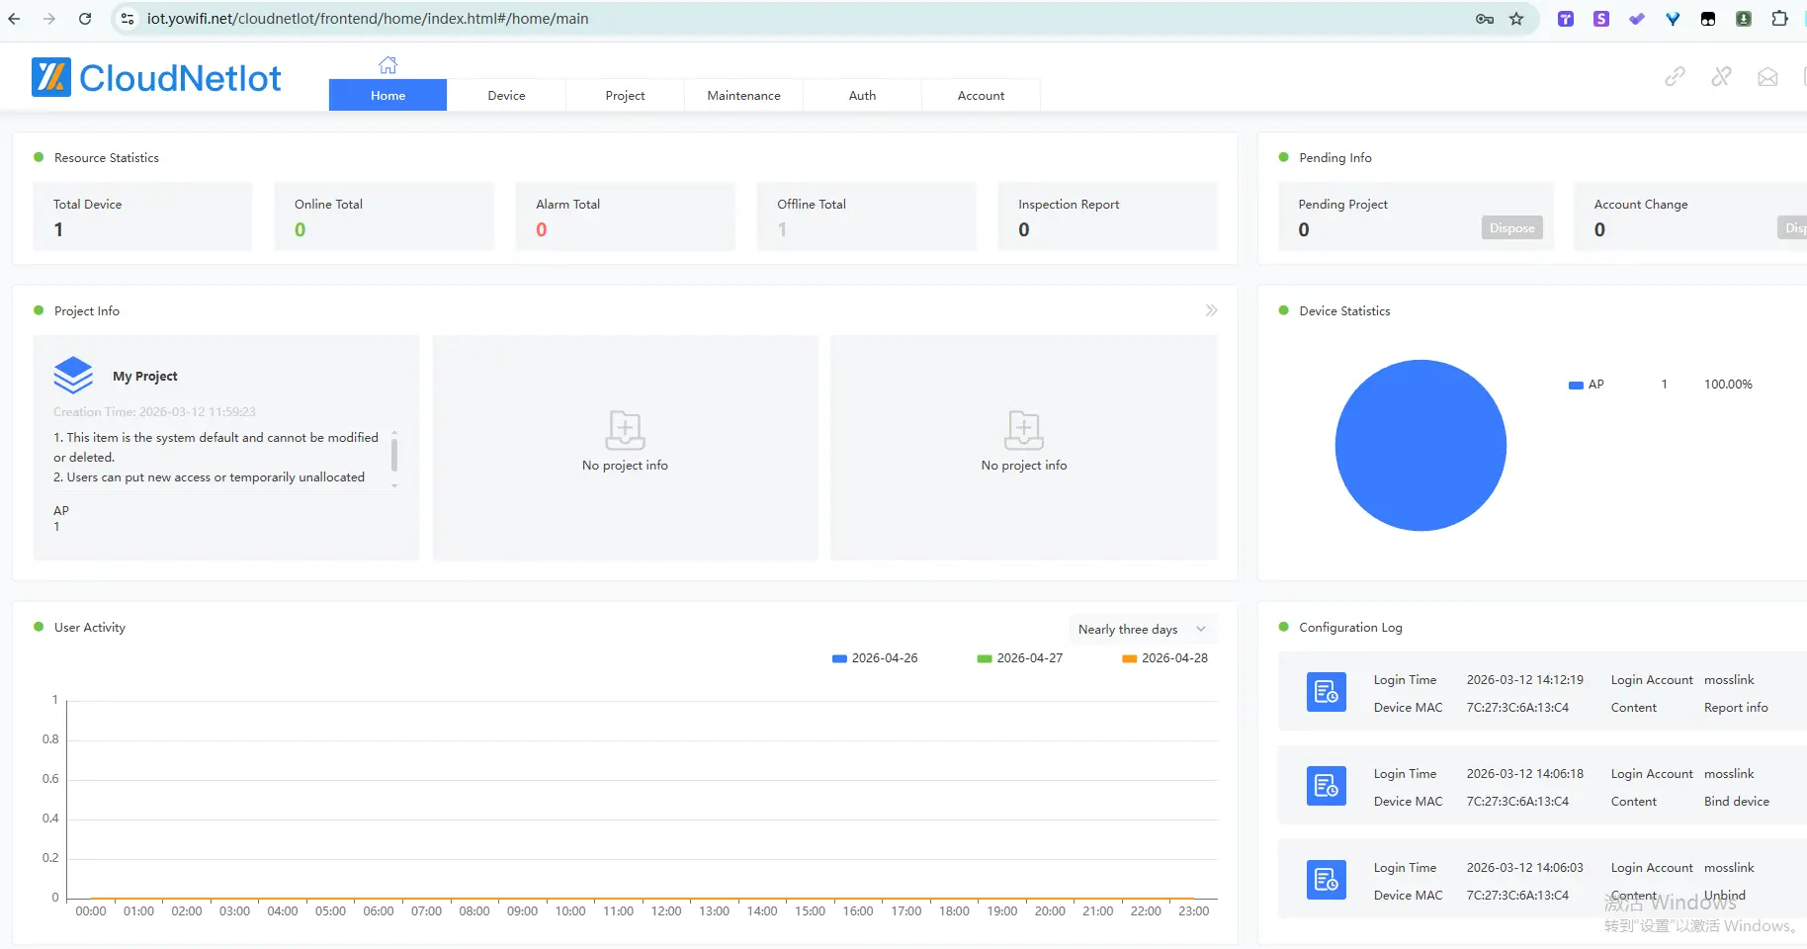Click the Account Change pending card

coord(1690,216)
